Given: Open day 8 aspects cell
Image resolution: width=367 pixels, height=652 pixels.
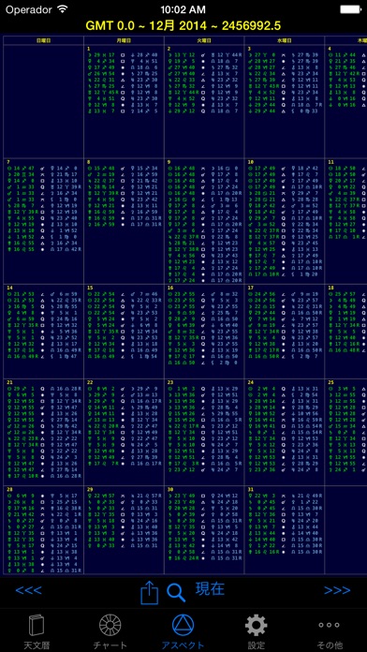Looking at the screenshot, I should [124, 221].
